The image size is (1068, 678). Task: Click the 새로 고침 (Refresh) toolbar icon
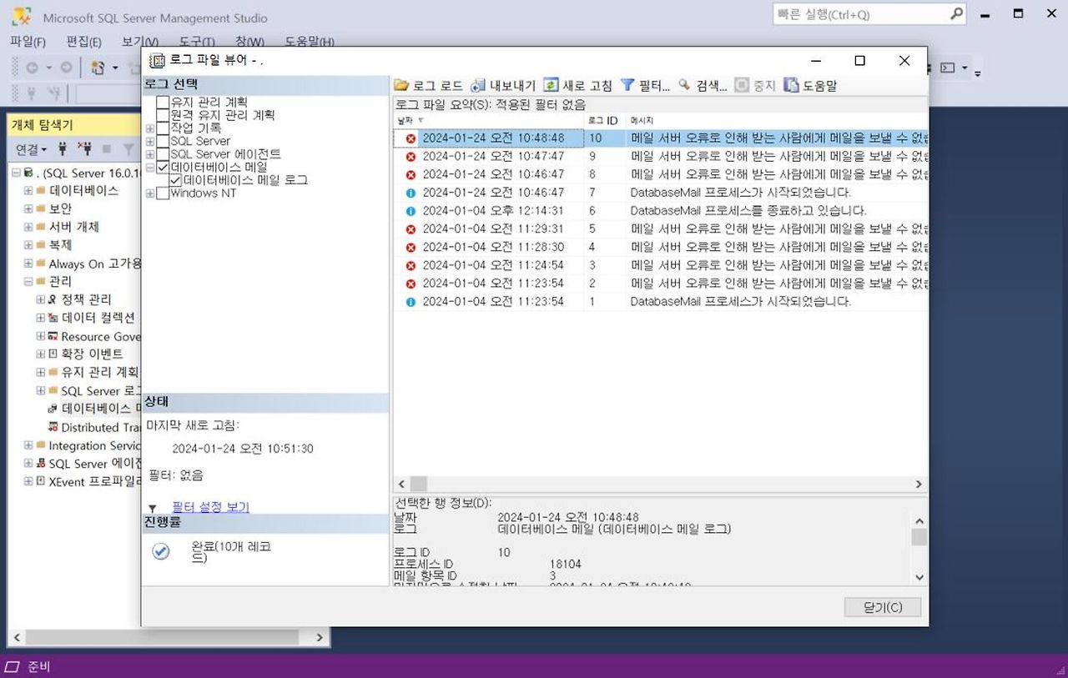[x=551, y=85]
